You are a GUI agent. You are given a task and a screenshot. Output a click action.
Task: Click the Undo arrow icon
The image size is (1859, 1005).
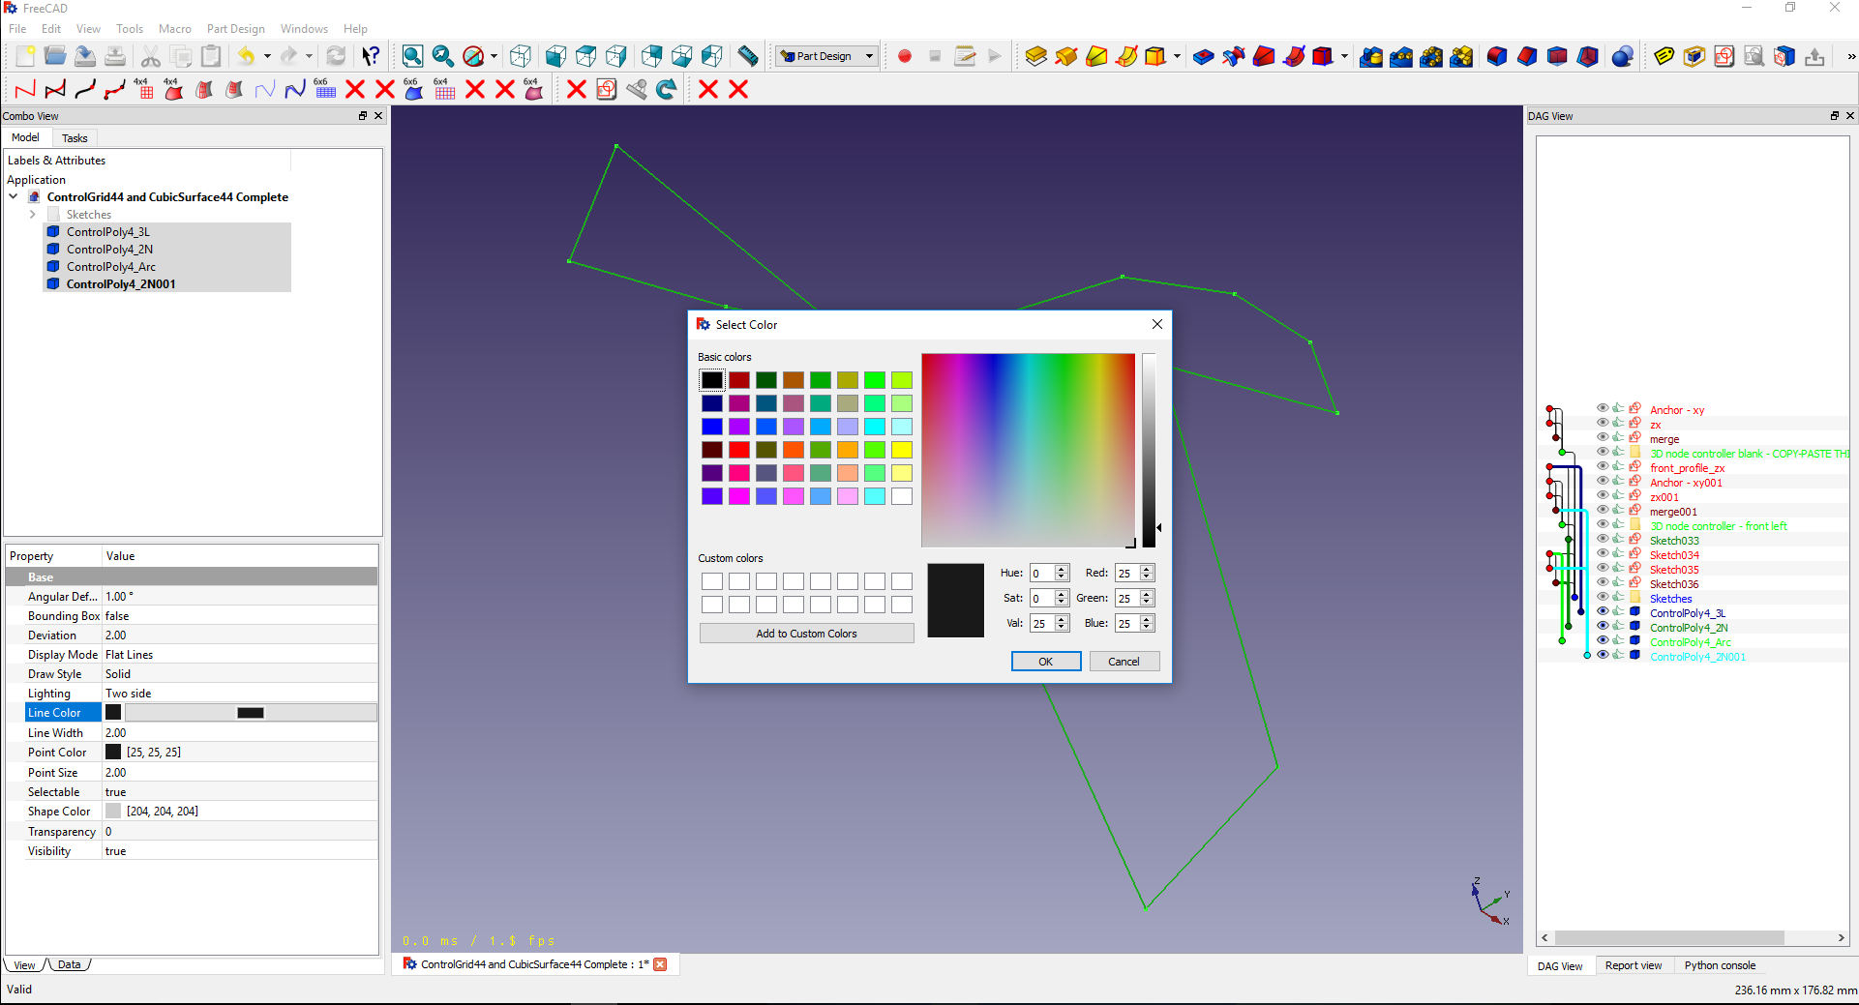click(x=247, y=56)
